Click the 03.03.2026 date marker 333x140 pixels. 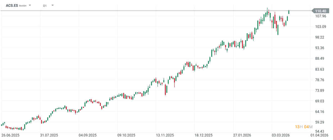pyautogui.click(x=281, y=135)
